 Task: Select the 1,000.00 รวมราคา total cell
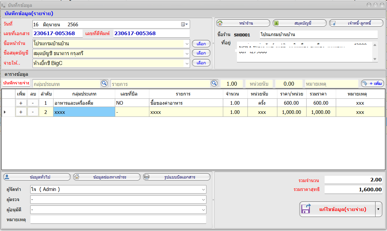pos(321,112)
